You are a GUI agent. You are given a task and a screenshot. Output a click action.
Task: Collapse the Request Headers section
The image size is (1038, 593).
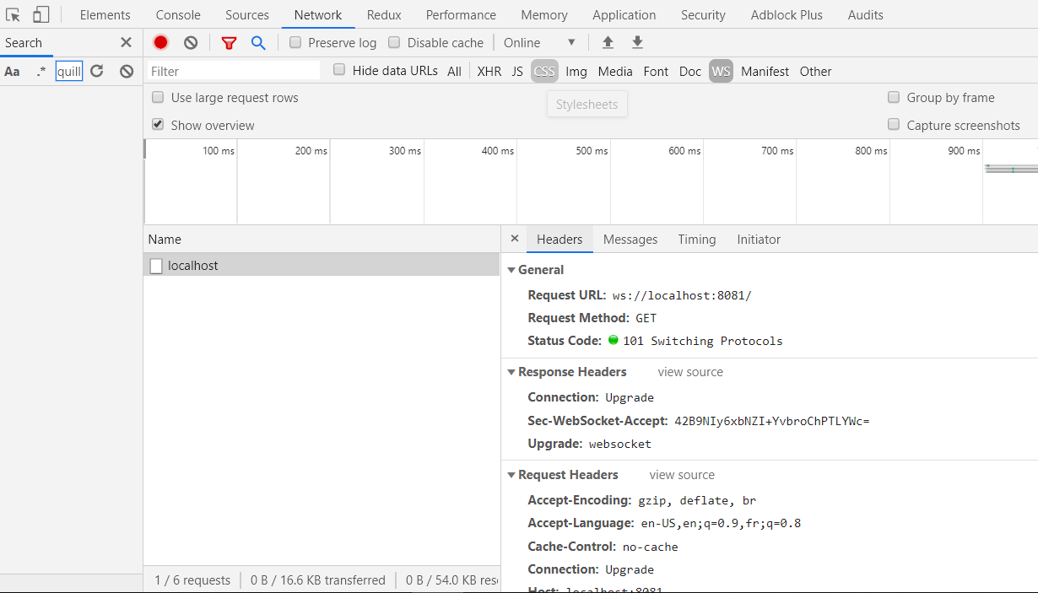511,475
